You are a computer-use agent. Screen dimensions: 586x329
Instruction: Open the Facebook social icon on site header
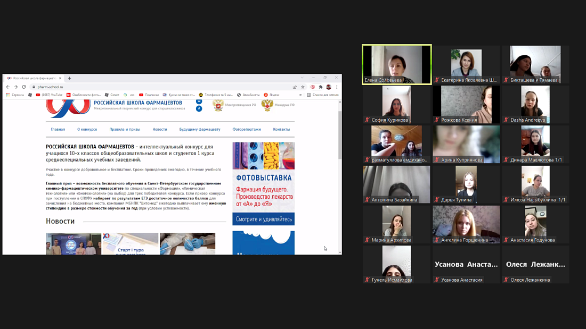(199, 108)
